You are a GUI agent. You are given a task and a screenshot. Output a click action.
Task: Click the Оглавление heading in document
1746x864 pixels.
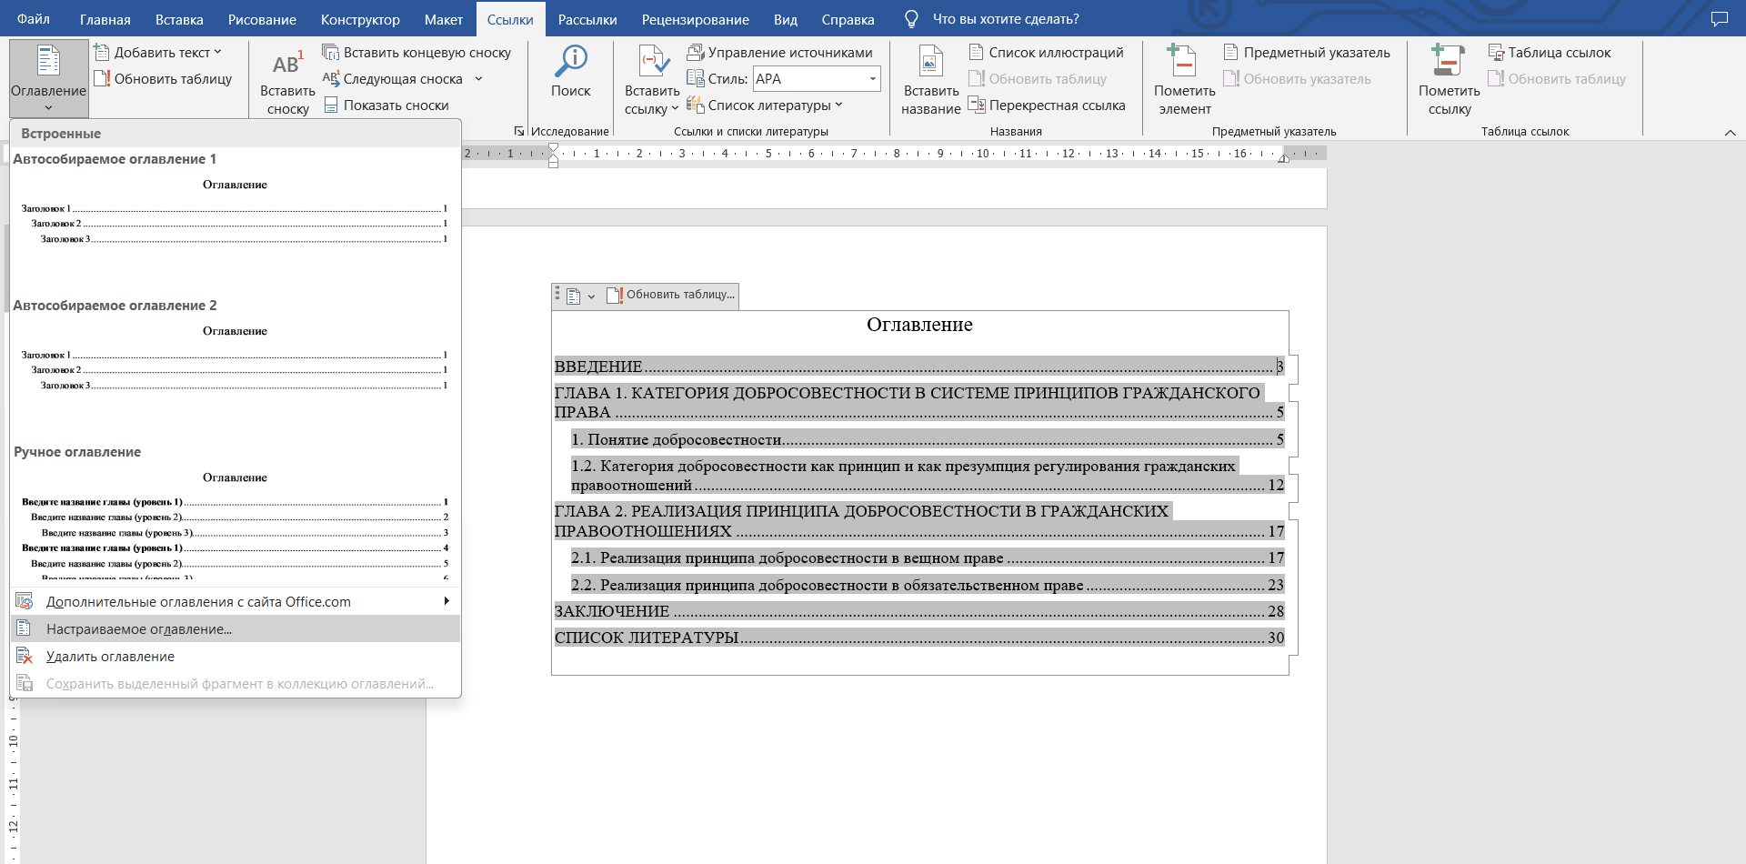coord(919,325)
